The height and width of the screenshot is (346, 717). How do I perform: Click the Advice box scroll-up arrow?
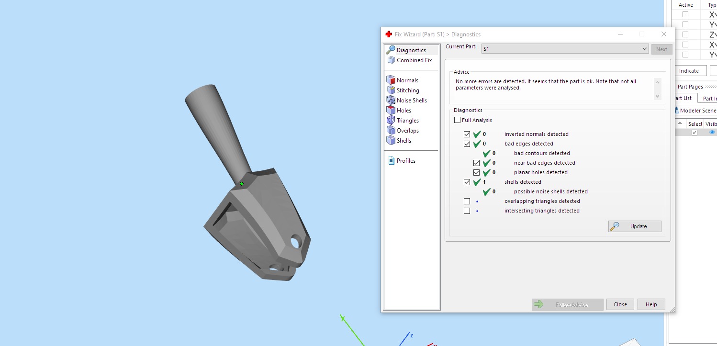[657, 83]
